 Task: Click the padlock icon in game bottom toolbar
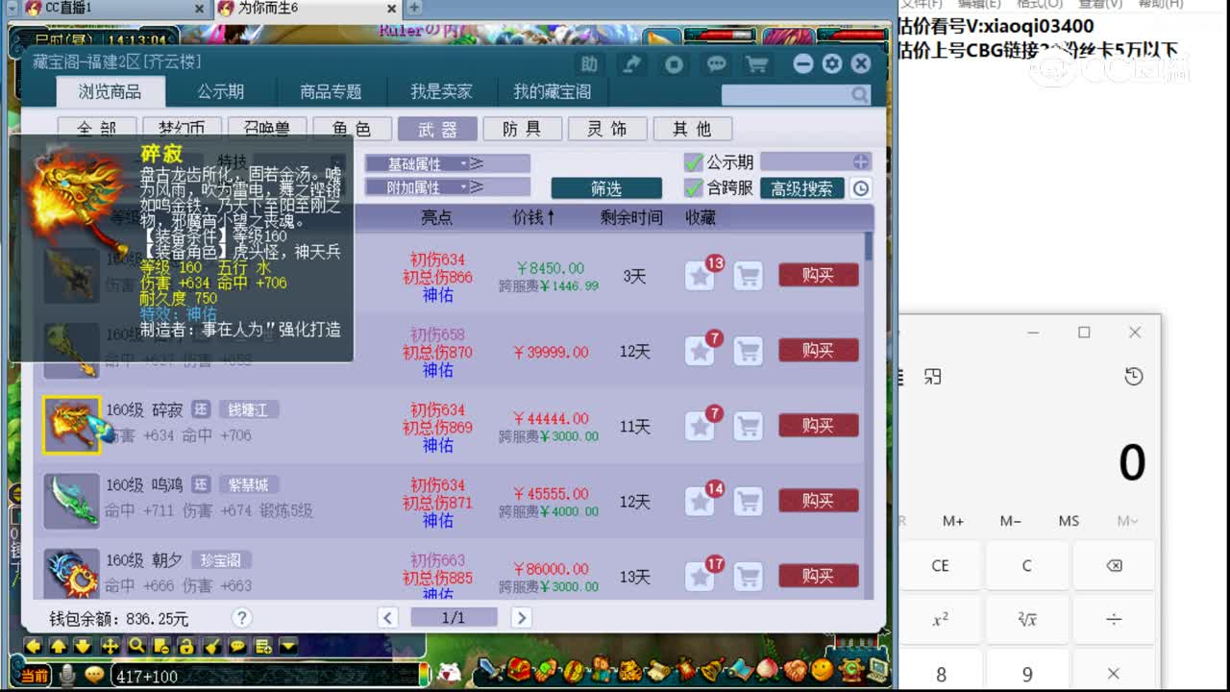pyautogui.click(x=186, y=646)
